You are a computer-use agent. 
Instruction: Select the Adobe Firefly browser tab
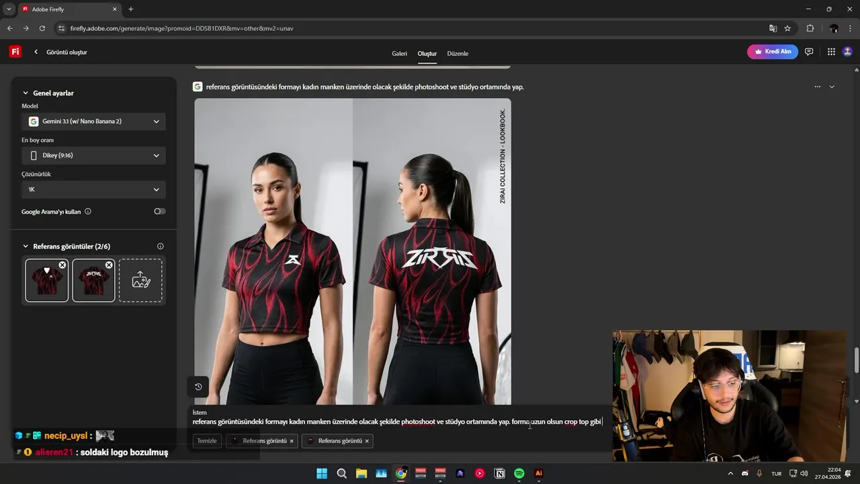point(69,9)
